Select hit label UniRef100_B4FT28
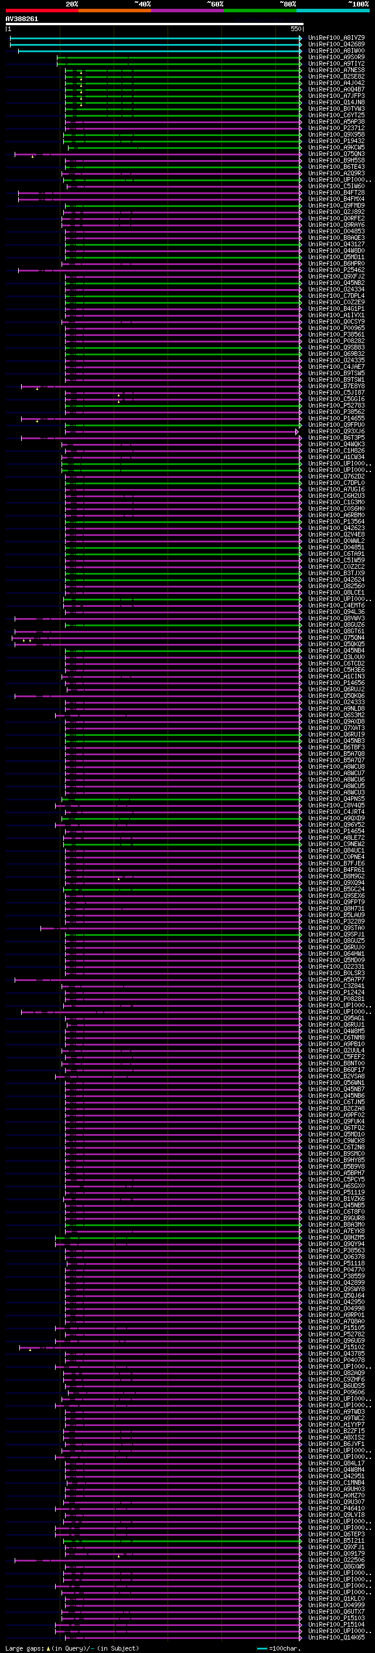375x1653 pixels. pyautogui.click(x=336, y=192)
